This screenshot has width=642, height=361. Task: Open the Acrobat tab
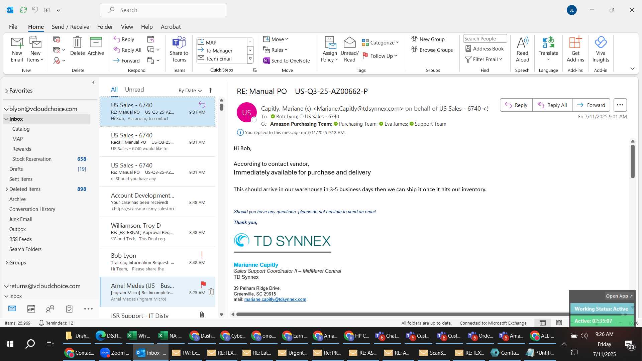(171, 27)
